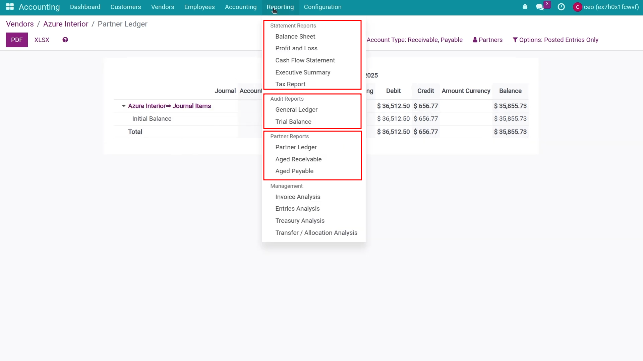
Task: Open Options: Posted Entries Only filter
Action: [556, 40]
